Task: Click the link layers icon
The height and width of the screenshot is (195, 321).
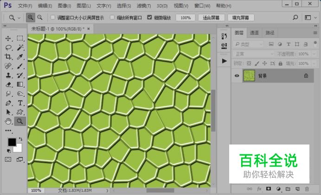Action: pyautogui.click(x=250, y=189)
